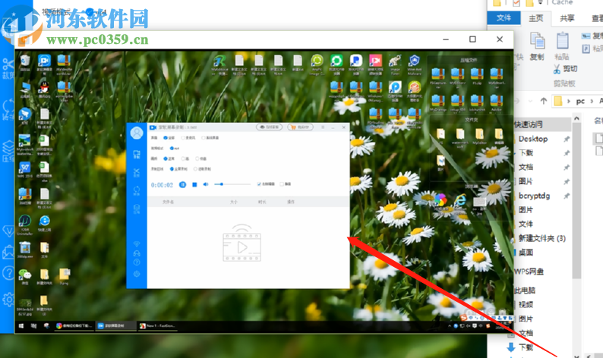Mute the recorder speaker volume icon
The width and height of the screenshot is (603, 358).
coord(205,184)
